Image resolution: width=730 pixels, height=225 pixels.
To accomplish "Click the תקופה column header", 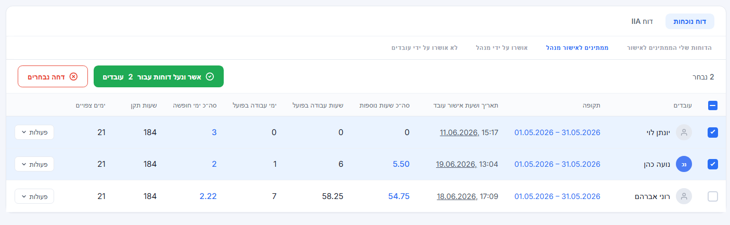I will 592,105.
